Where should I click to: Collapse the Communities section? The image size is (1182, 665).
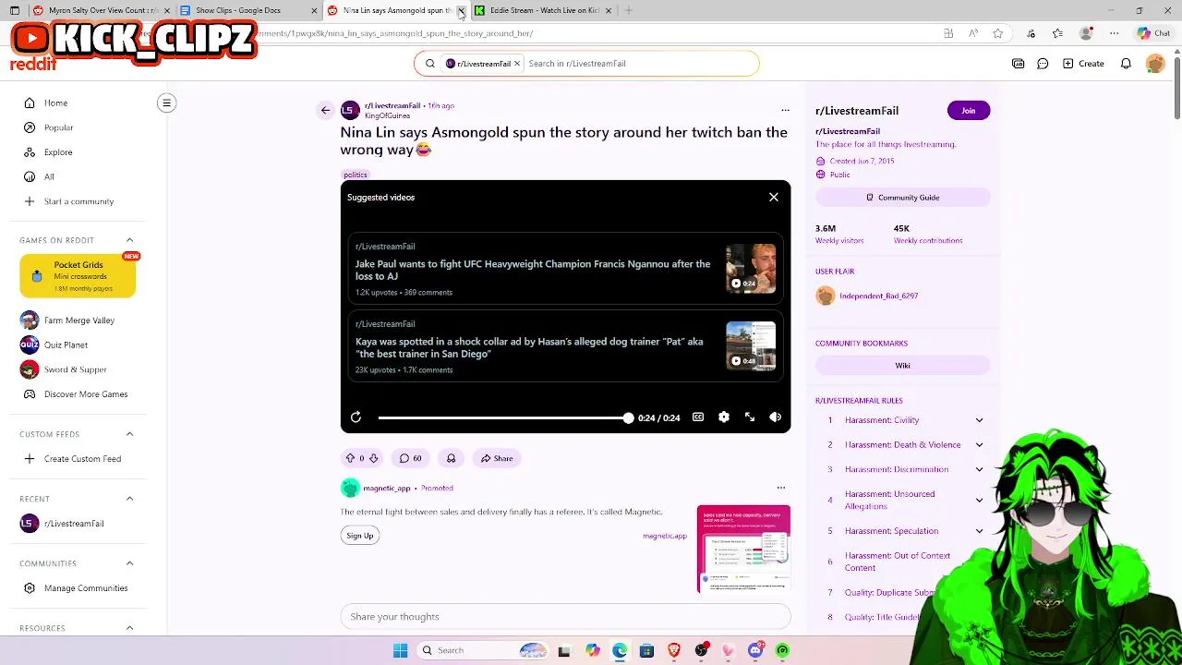129,563
